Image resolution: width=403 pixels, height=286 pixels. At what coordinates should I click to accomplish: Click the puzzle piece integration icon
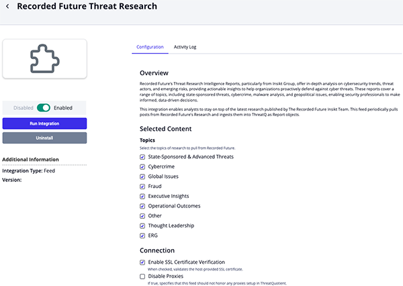click(x=44, y=58)
